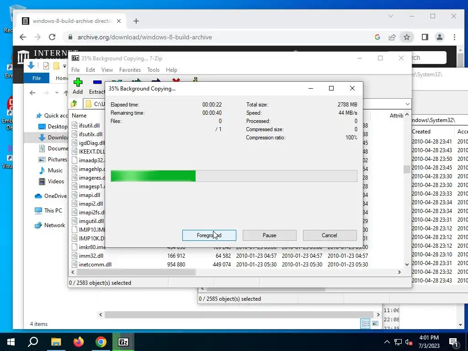The width and height of the screenshot is (468, 351).
Task: Select ifsutil.dll in the 7-Zip file list
Action: pyautogui.click(x=89, y=126)
